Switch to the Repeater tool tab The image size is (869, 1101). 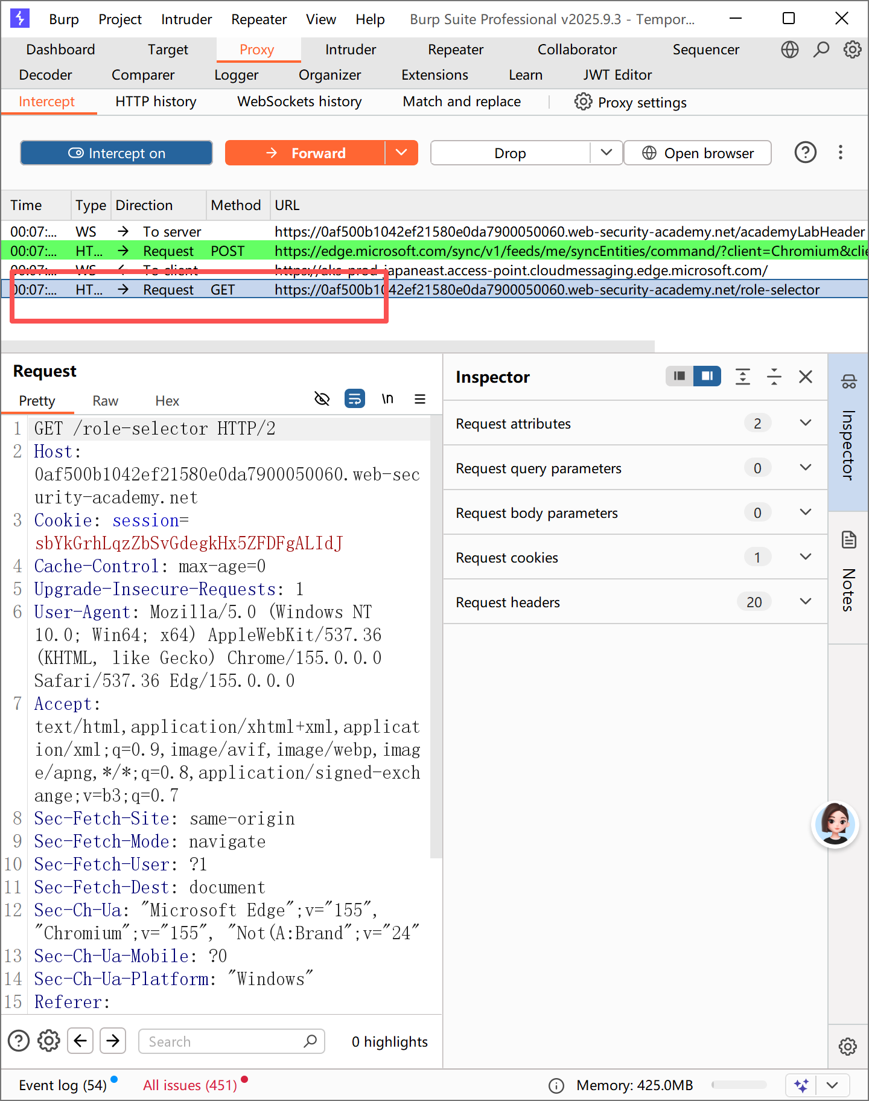[x=456, y=49]
